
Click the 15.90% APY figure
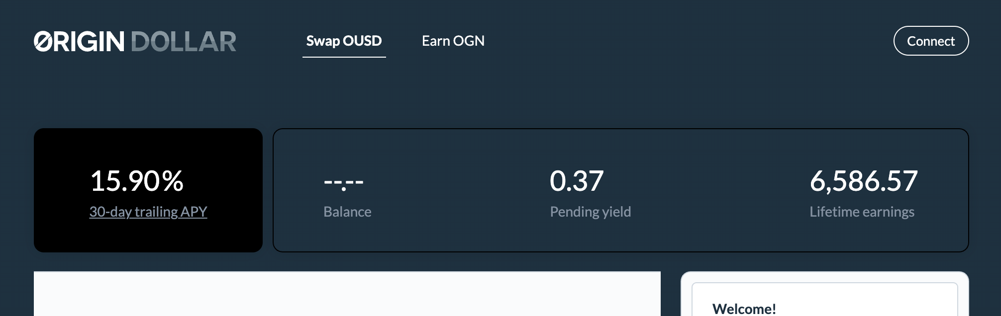[x=137, y=181]
